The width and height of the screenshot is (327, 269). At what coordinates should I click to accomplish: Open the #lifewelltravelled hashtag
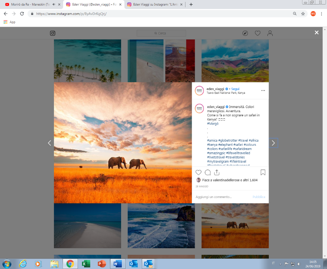[238, 153]
